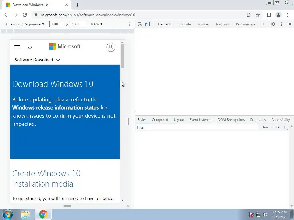Screen dimensions: 294x220
Task: Switch to the Elements tab
Action: click(165, 24)
